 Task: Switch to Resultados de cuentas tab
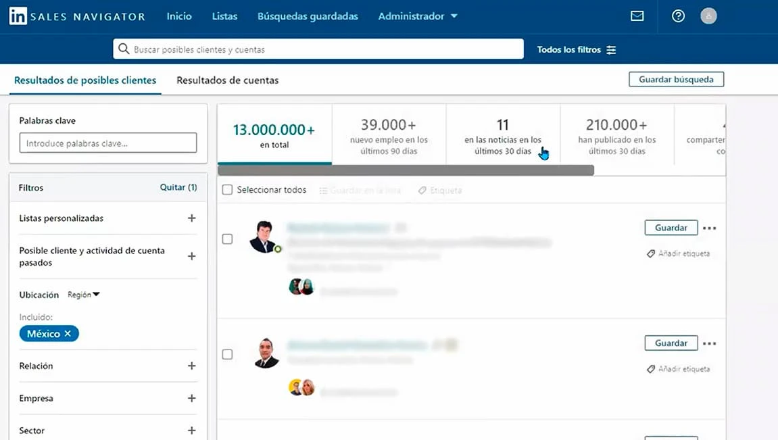228,80
